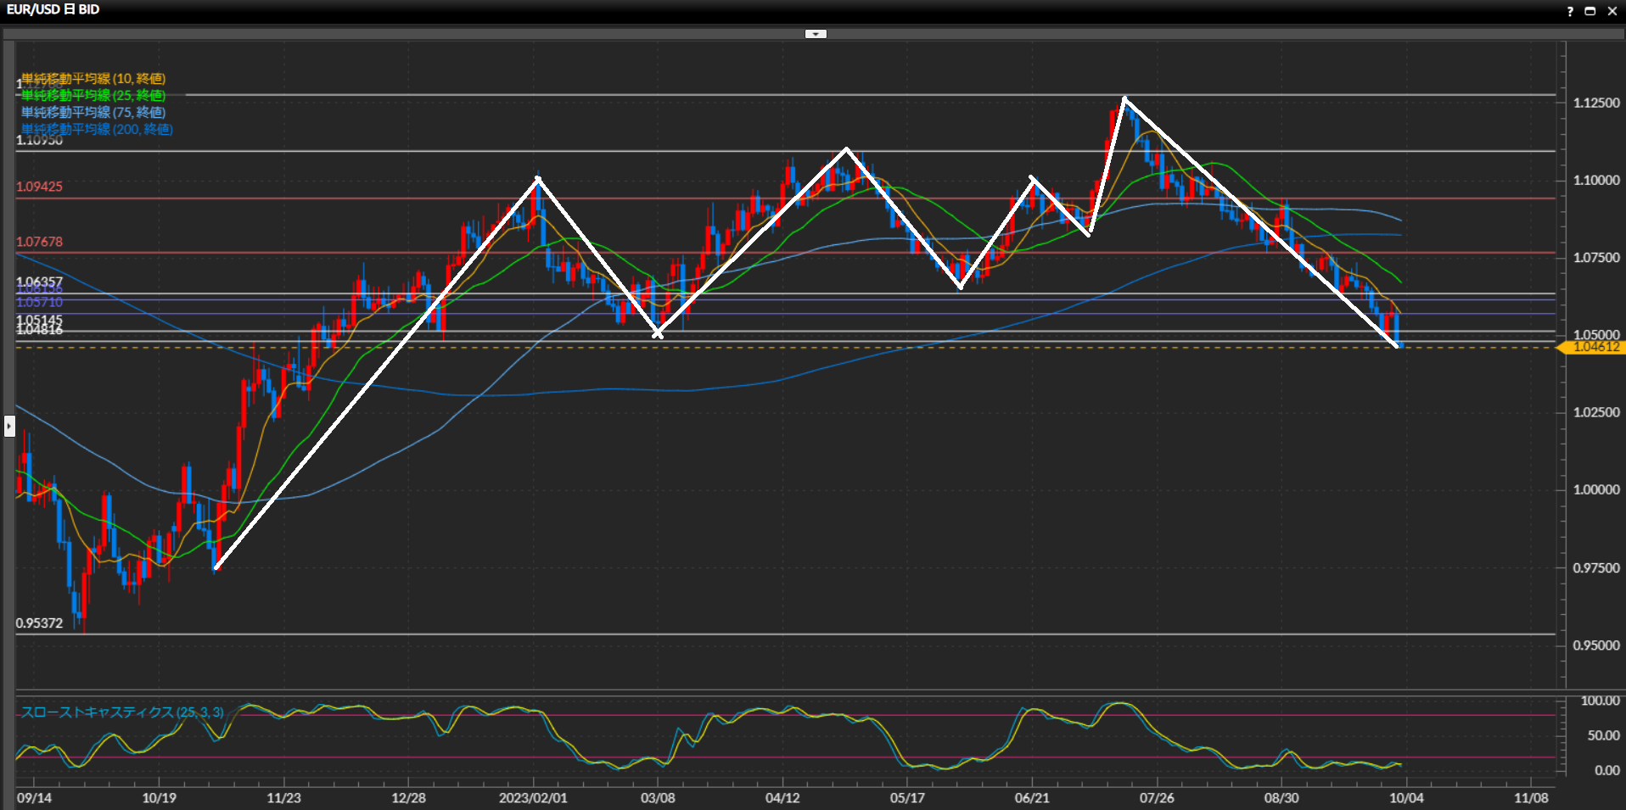
Task: Click the 2023/02/01 date on time axis
Action: coord(533,798)
